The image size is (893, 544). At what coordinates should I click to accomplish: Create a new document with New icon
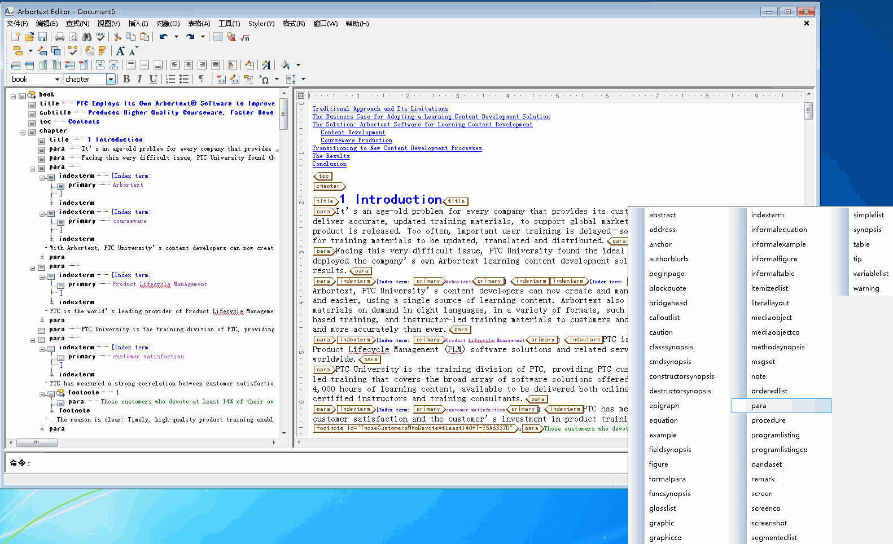pos(15,37)
